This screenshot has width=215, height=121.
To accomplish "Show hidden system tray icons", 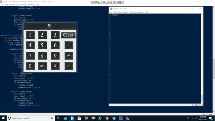I will point(193,118).
